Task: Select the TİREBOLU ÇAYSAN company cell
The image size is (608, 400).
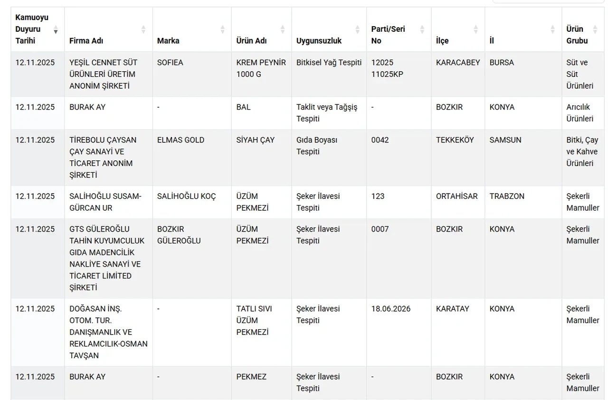Action: (103, 157)
